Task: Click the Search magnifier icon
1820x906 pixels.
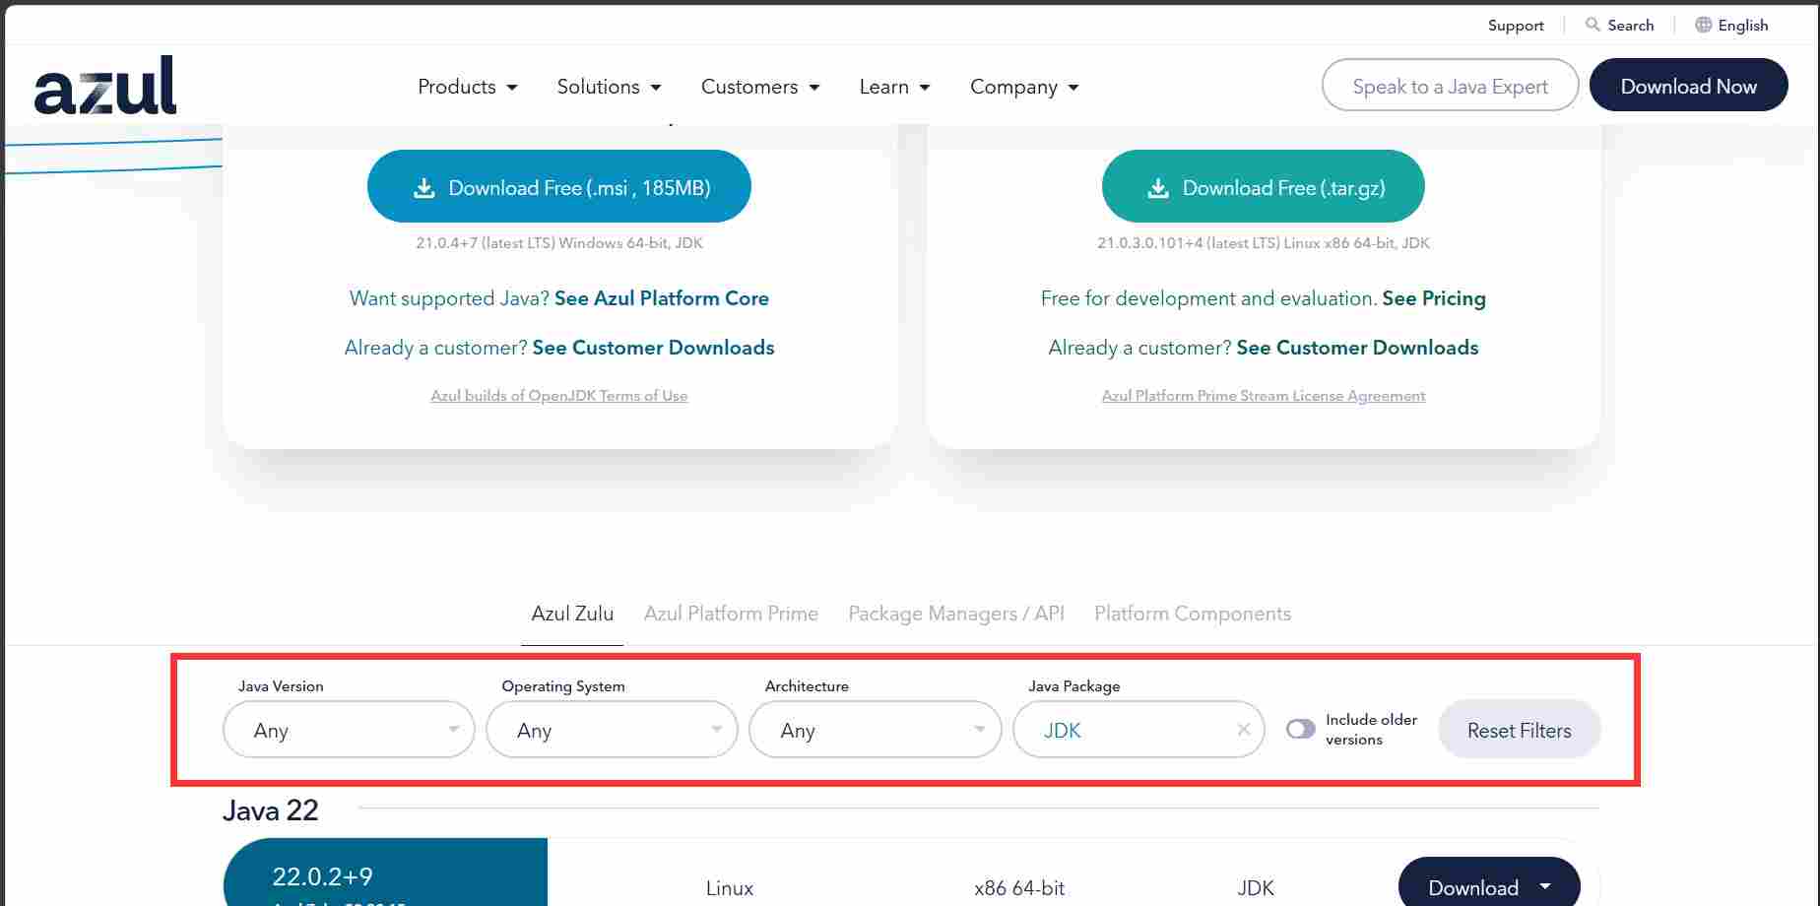Action: pos(1592,25)
